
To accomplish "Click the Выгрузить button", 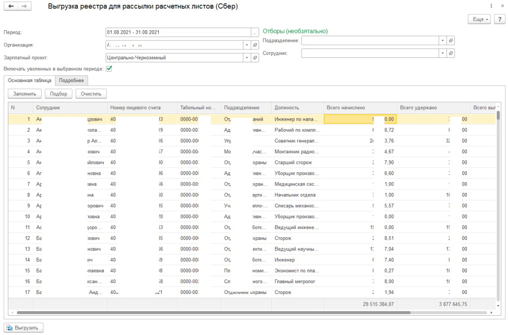I will (x=24, y=328).
